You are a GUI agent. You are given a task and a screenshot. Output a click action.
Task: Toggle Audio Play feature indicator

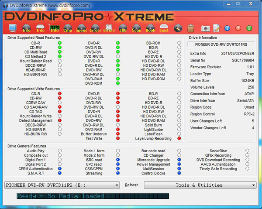60,151
